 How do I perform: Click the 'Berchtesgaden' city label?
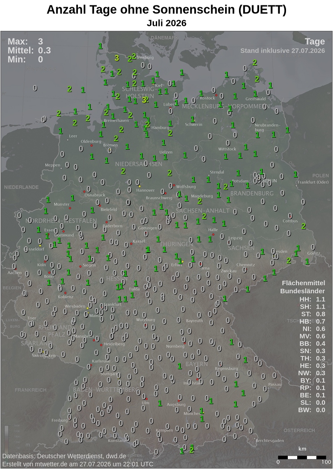coord(270,440)
